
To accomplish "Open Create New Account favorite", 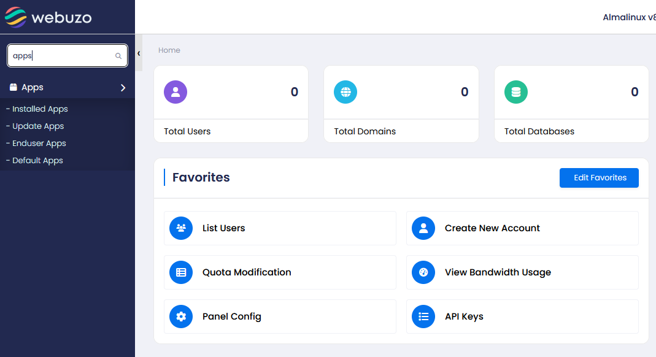I will click(x=522, y=228).
